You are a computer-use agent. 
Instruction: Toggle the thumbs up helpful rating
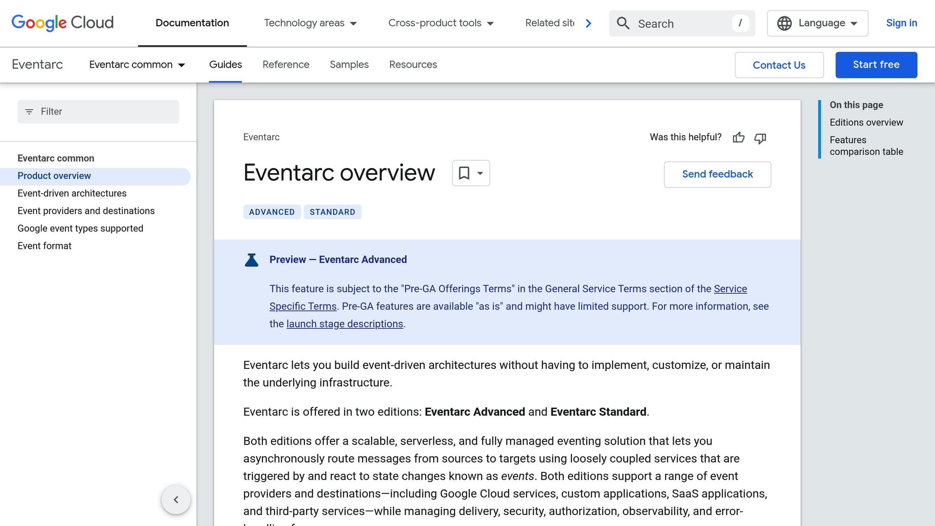point(739,137)
